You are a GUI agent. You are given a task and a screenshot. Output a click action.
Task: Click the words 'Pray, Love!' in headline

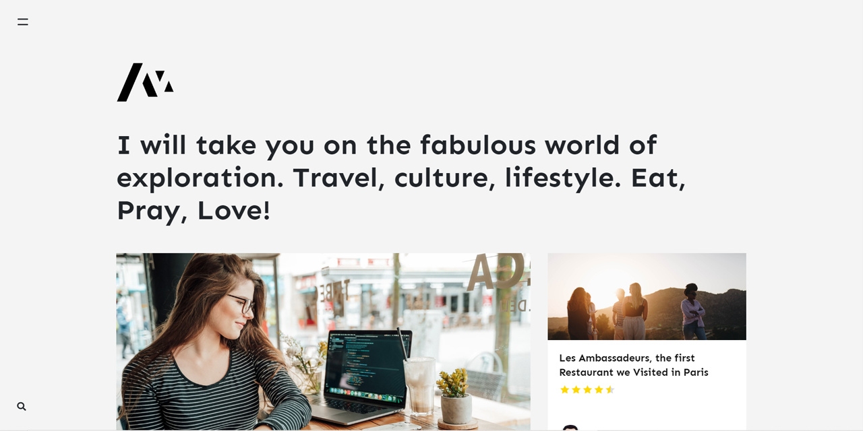pos(194,210)
